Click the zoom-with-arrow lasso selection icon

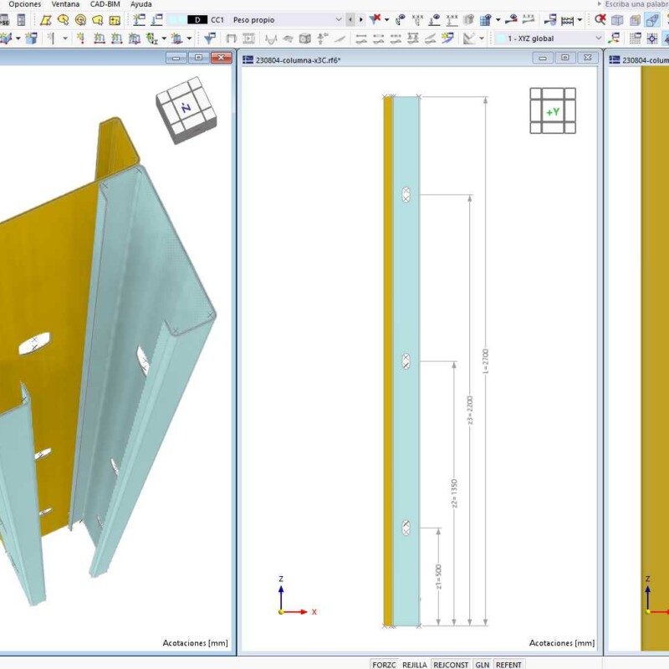tap(64, 19)
